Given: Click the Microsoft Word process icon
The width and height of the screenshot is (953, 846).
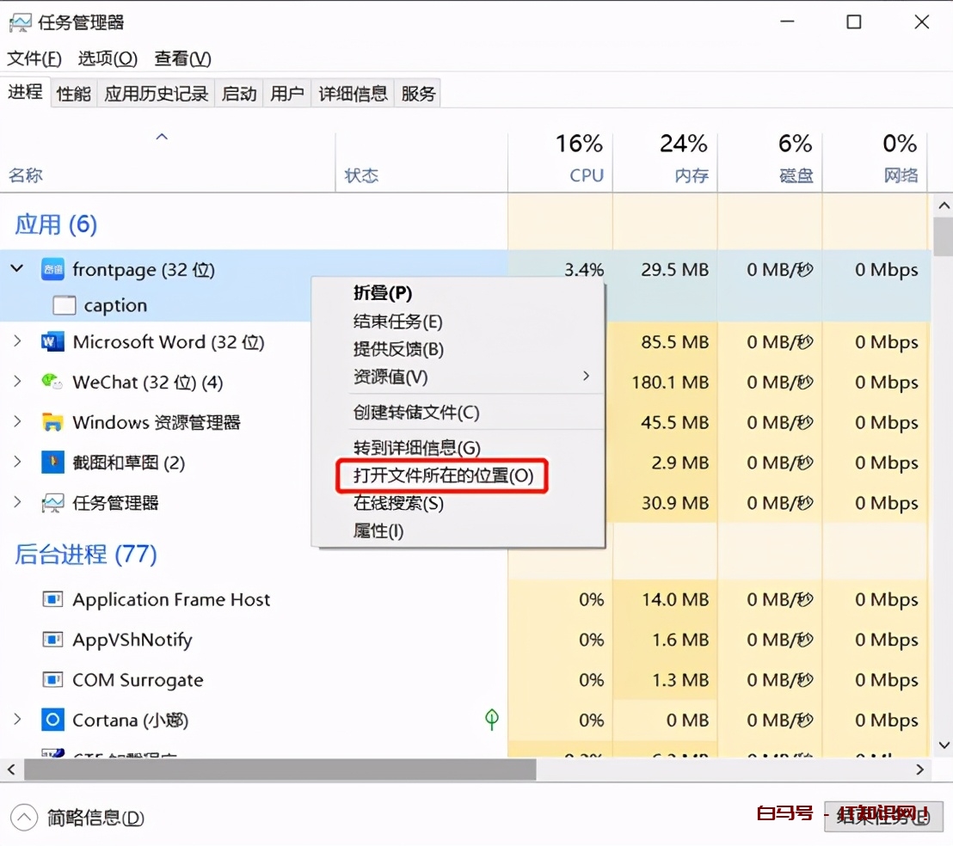Looking at the screenshot, I should 52,341.
